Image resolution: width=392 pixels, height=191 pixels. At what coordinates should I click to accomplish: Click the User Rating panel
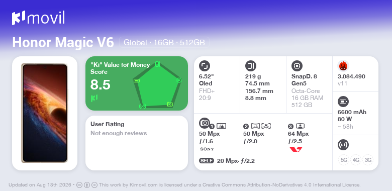[x=137, y=143]
